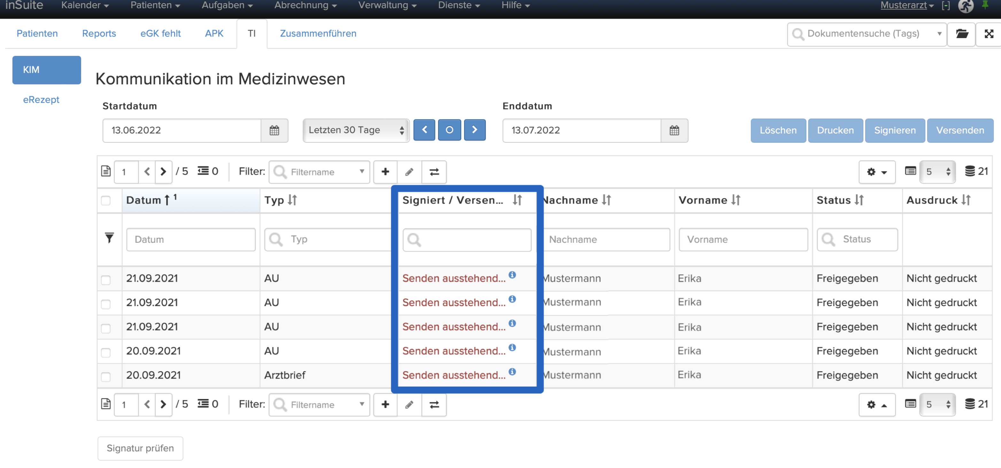Click the top swap arrows icon
This screenshot has height=468, width=1001.
pos(434,171)
